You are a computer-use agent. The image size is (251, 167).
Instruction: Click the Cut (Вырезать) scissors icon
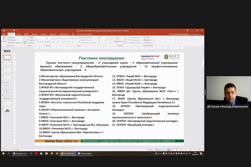(8, 37)
